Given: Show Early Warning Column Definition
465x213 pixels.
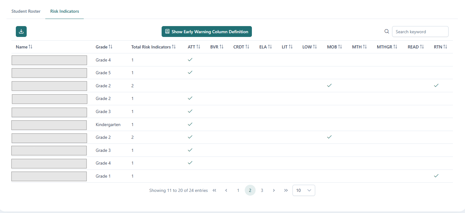Looking at the screenshot, I should (x=207, y=32).
